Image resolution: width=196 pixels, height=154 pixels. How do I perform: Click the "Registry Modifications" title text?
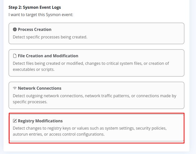click(40, 121)
